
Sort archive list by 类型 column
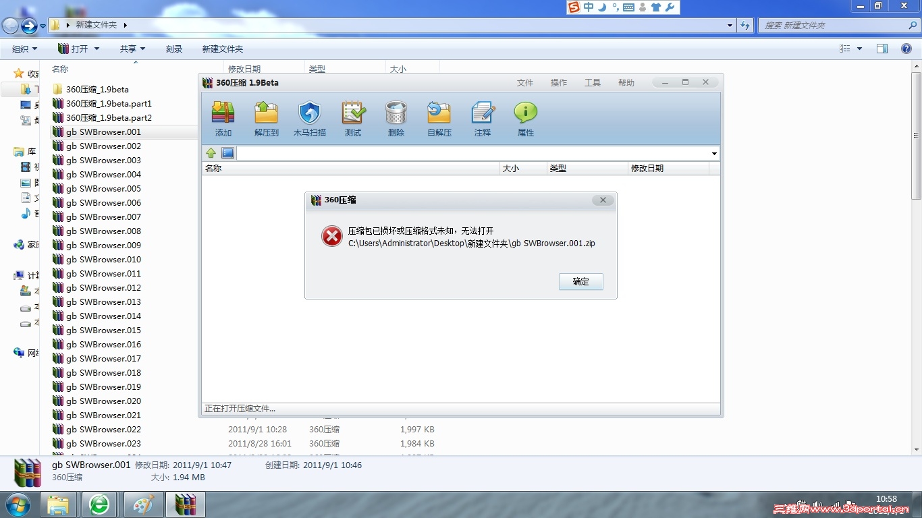(587, 169)
